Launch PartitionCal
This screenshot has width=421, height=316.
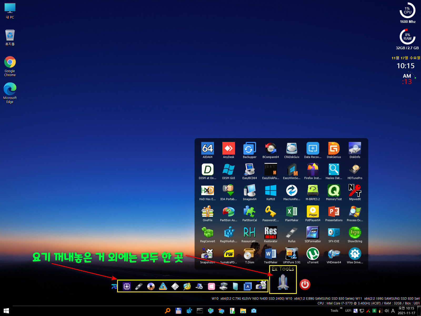(249, 212)
